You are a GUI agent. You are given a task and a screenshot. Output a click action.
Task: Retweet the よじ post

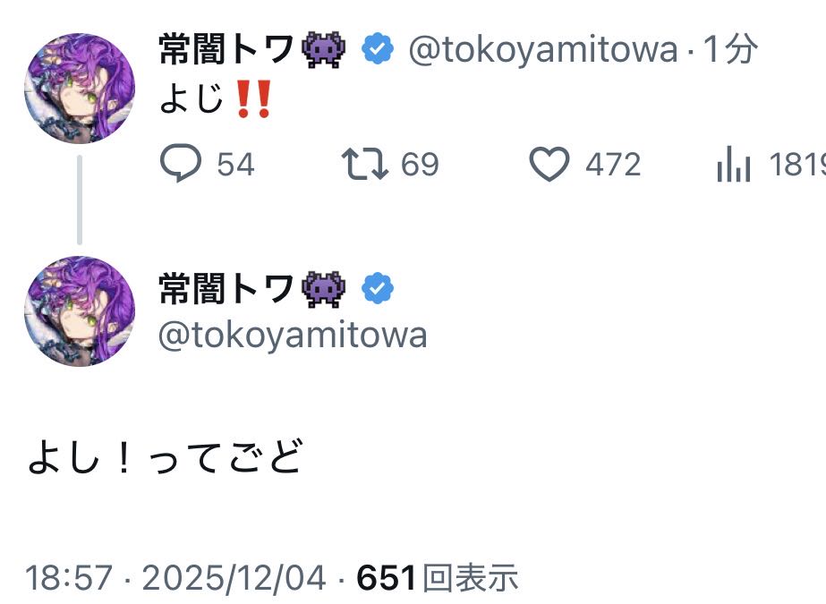pos(365,164)
